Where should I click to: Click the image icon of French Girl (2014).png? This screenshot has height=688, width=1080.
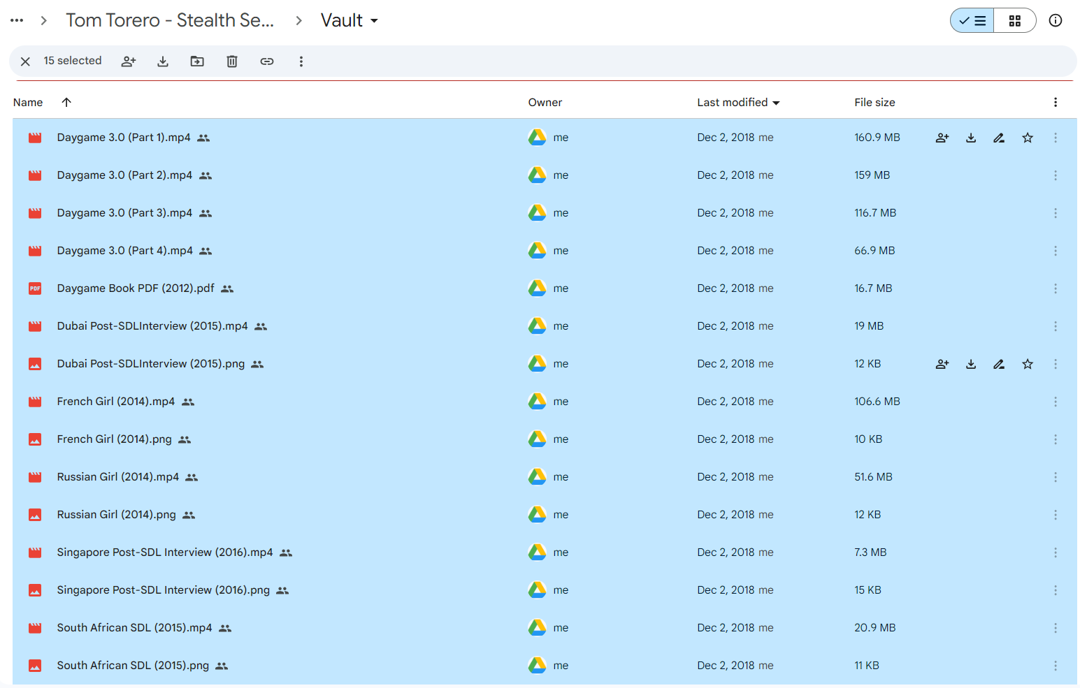tap(35, 439)
